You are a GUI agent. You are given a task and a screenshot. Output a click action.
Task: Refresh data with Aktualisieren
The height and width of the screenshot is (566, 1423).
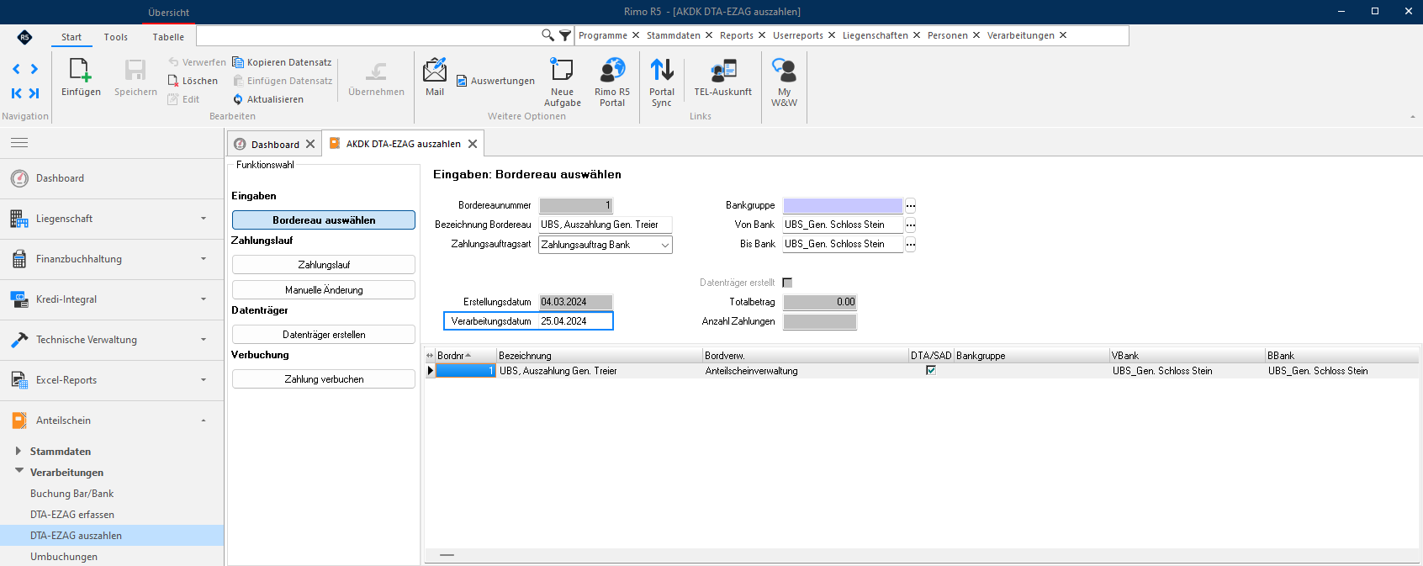(x=268, y=99)
